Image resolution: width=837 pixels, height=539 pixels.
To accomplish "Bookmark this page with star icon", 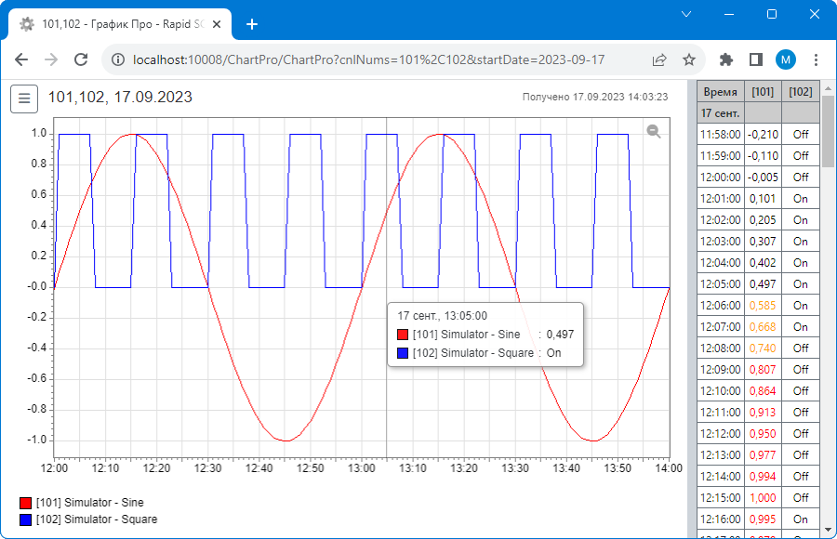I will point(689,59).
